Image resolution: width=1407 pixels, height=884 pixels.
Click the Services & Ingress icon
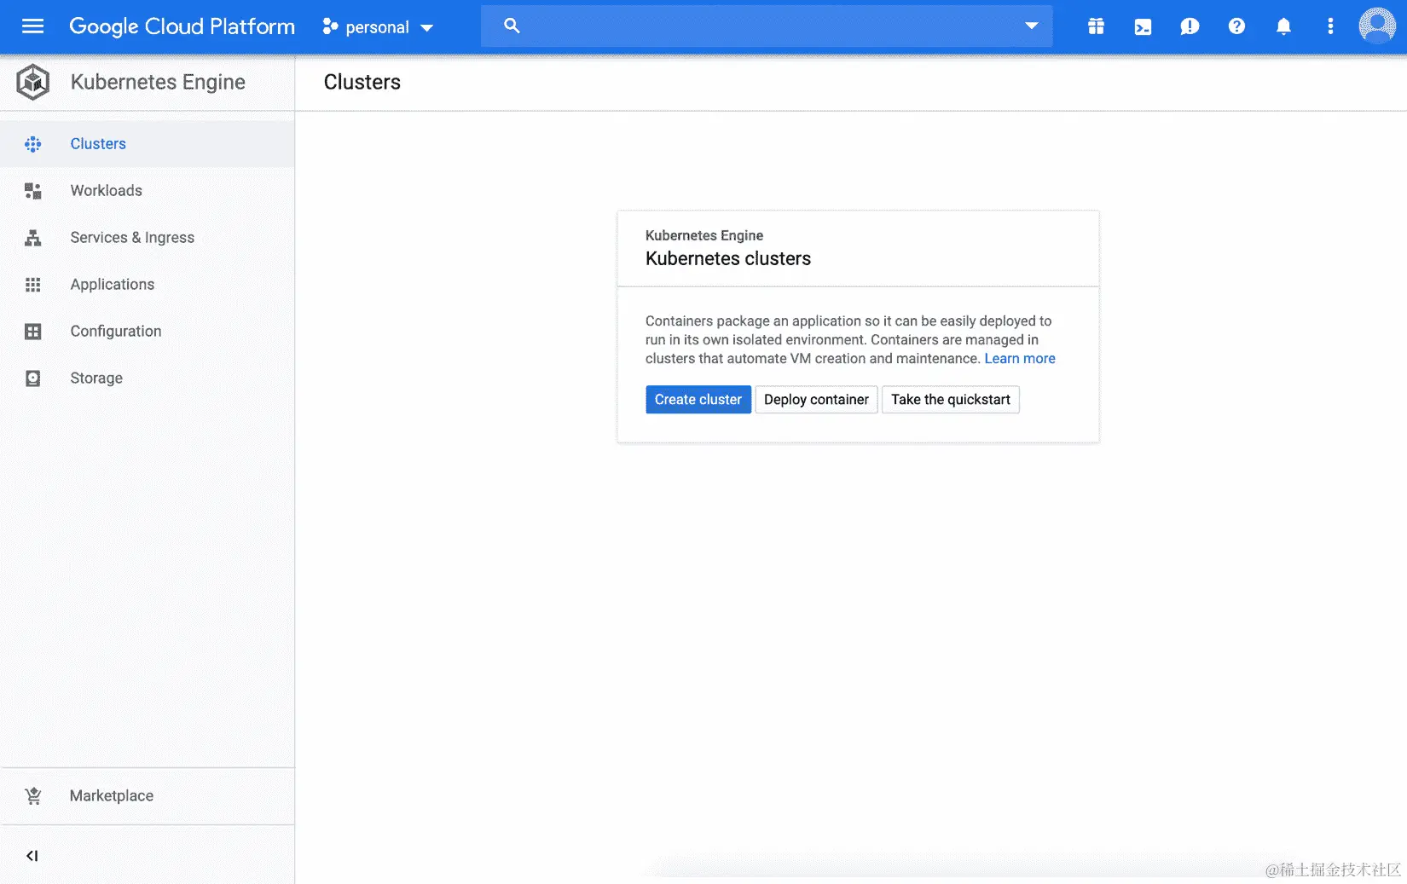[33, 238]
